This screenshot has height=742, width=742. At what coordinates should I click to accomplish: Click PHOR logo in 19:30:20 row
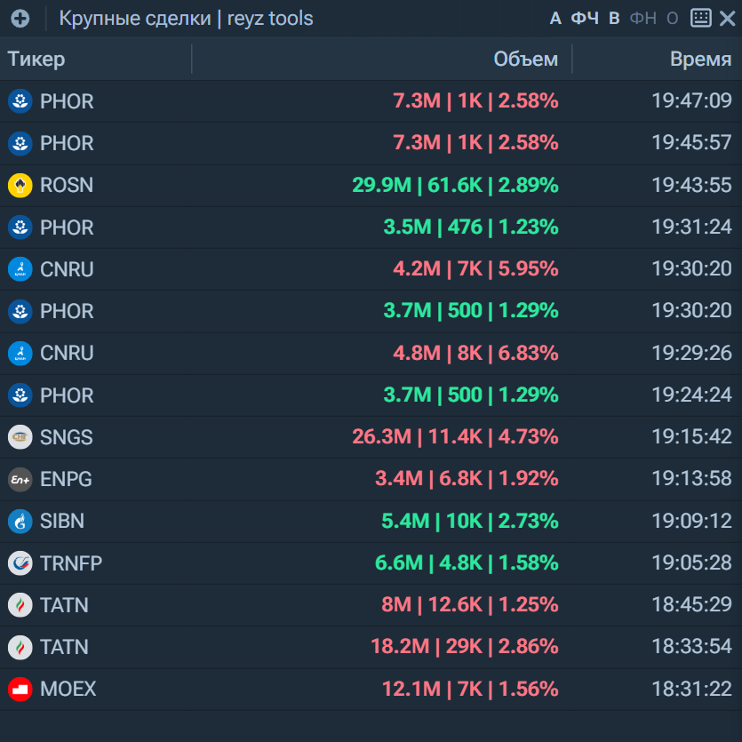click(20, 311)
